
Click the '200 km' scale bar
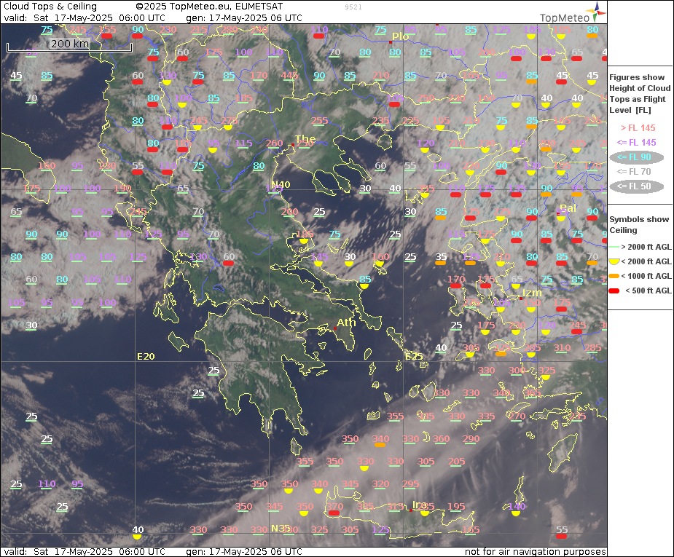(x=69, y=45)
